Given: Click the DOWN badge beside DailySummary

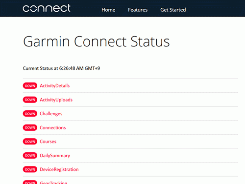Looking at the screenshot, I should click(x=30, y=156).
